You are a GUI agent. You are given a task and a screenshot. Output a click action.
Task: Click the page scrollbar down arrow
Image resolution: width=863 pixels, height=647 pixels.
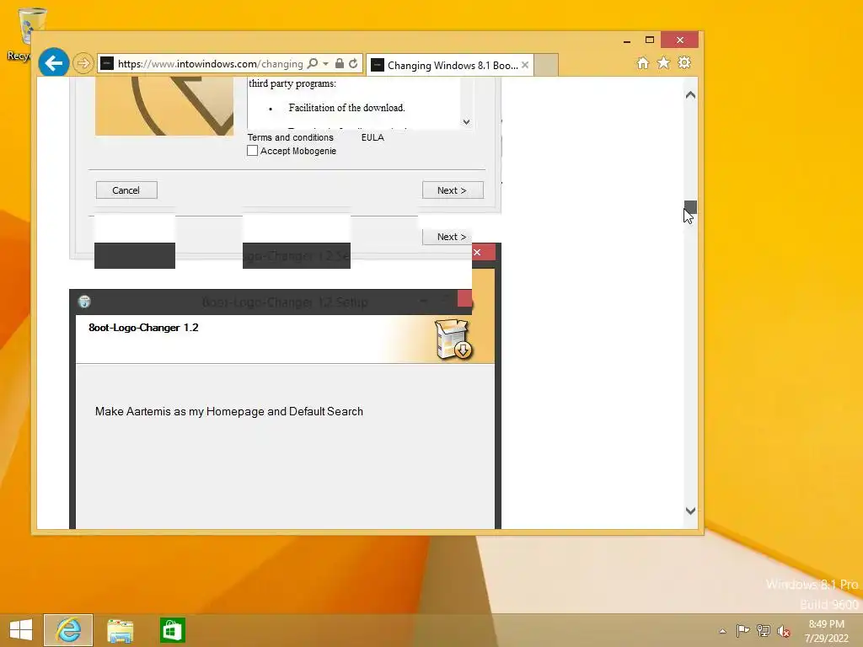(x=690, y=511)
